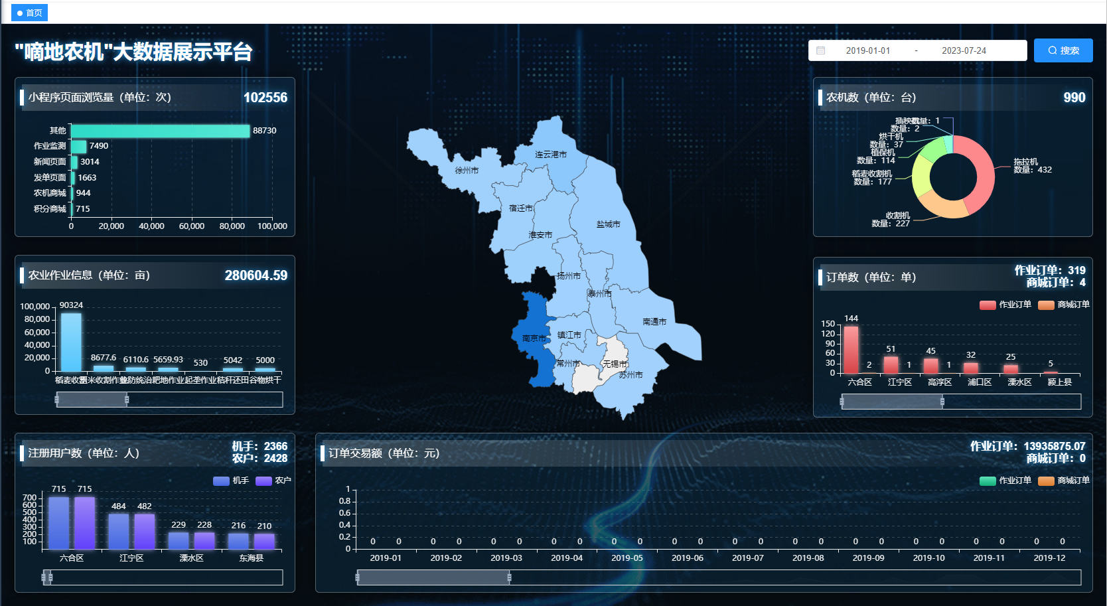Click the 搜索 search button
This screenshot has height=606, width=1107.
coord(1063,50)
